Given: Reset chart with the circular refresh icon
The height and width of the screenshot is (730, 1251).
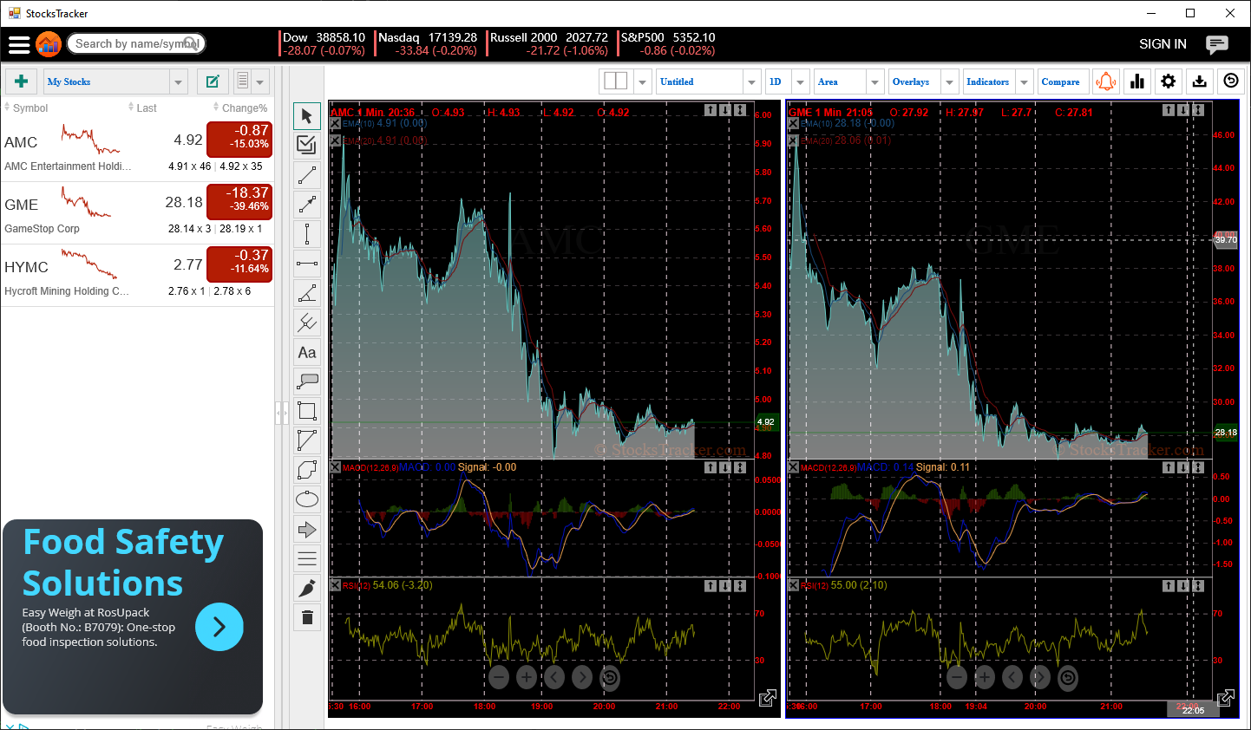Looking at the screenshot, I should pos(1231,81).
